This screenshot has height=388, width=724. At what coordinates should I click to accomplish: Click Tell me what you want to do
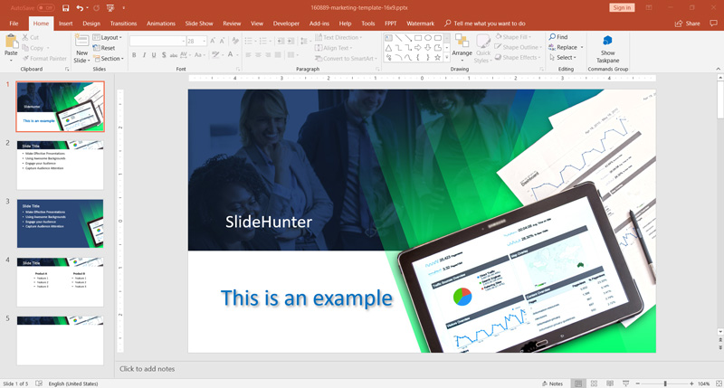click(x=485, y=24)
